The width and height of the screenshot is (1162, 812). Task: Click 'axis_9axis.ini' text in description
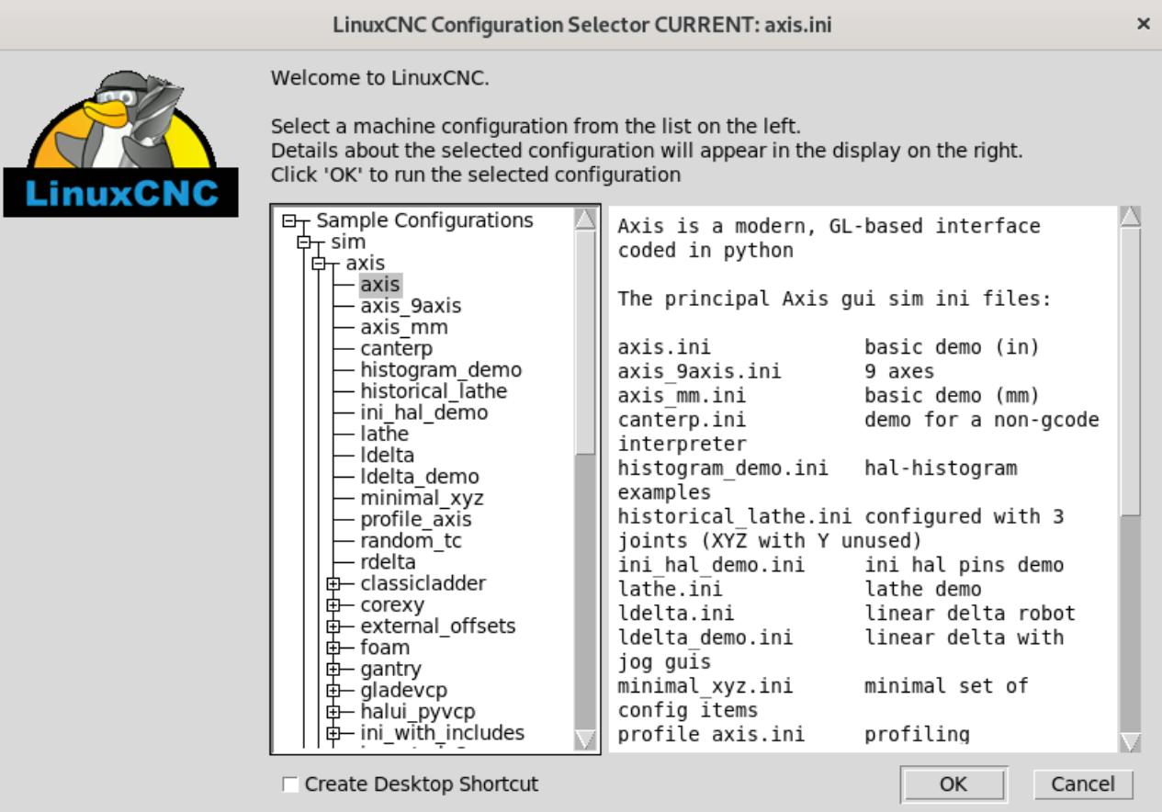700,372
